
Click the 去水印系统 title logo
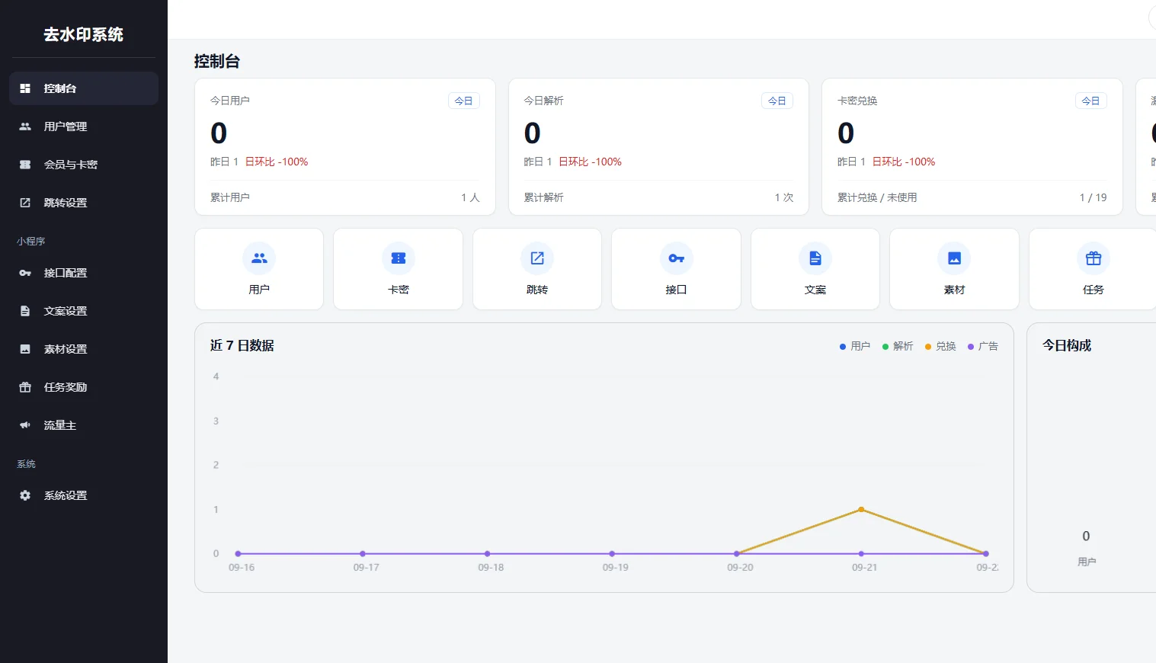84,34
